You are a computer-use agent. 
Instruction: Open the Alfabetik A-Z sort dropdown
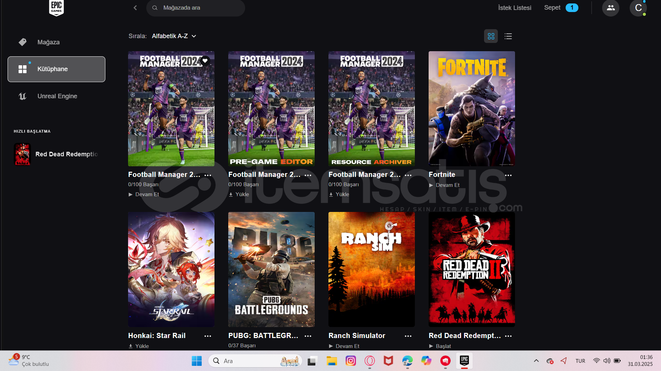(174, 36)
